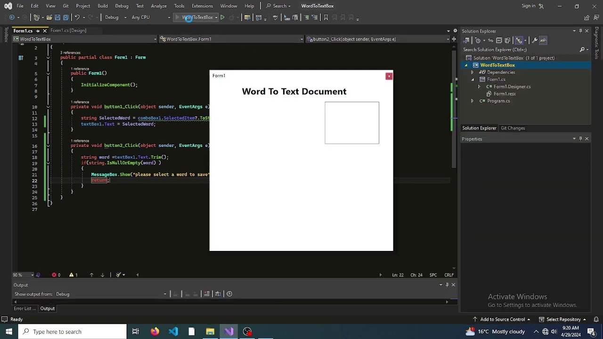Toggle auto-hide pin on Properties panel
Image resolution: width=603 pixels, height=339 pixels.
click(x=580, y=139)
